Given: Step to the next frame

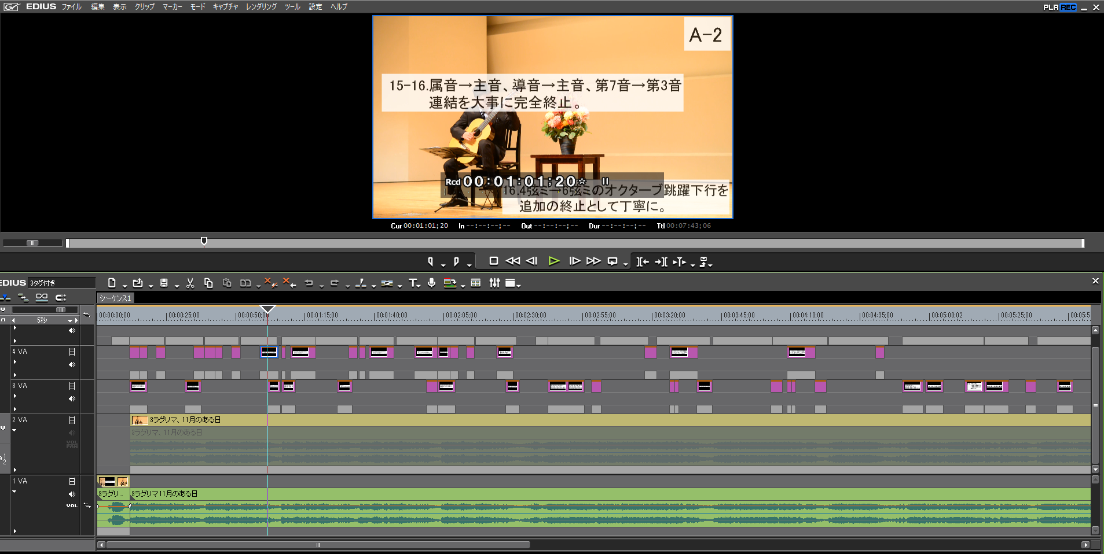Looking at the screenshot, I should [575, 261].
